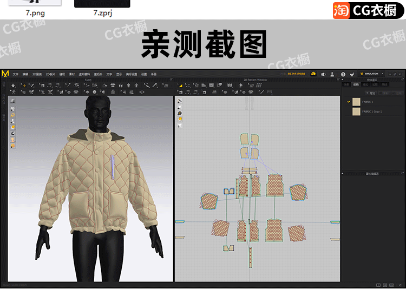
Task: Click the Simulate down-arrow icon in 3D toolbar
Action: 13,86
